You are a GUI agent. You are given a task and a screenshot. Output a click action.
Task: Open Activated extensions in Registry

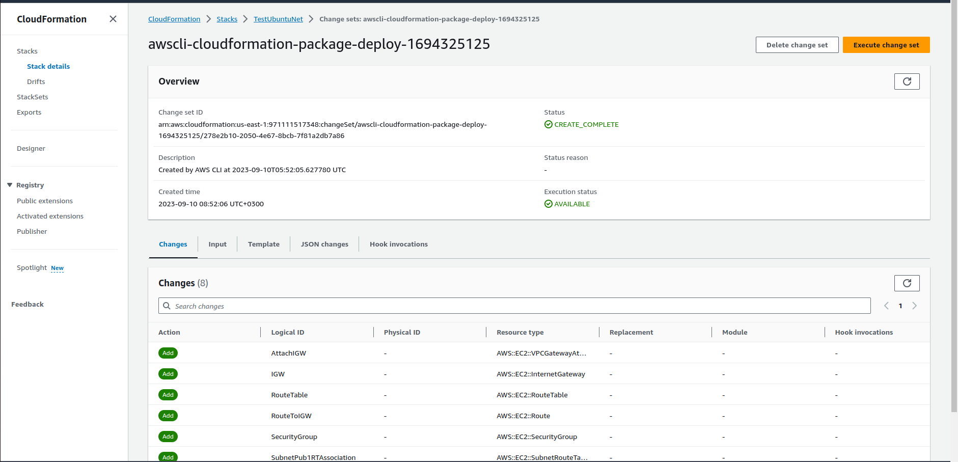coord(50,216)
